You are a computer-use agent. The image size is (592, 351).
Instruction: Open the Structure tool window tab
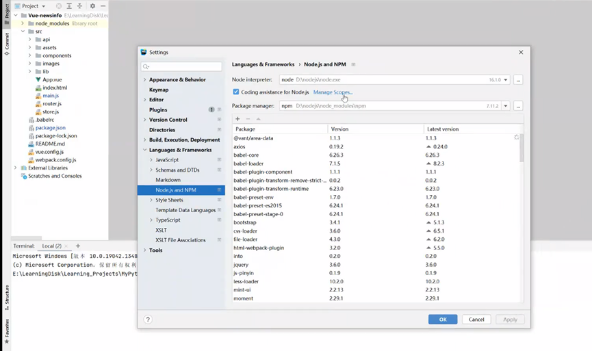tap(6, 298)
